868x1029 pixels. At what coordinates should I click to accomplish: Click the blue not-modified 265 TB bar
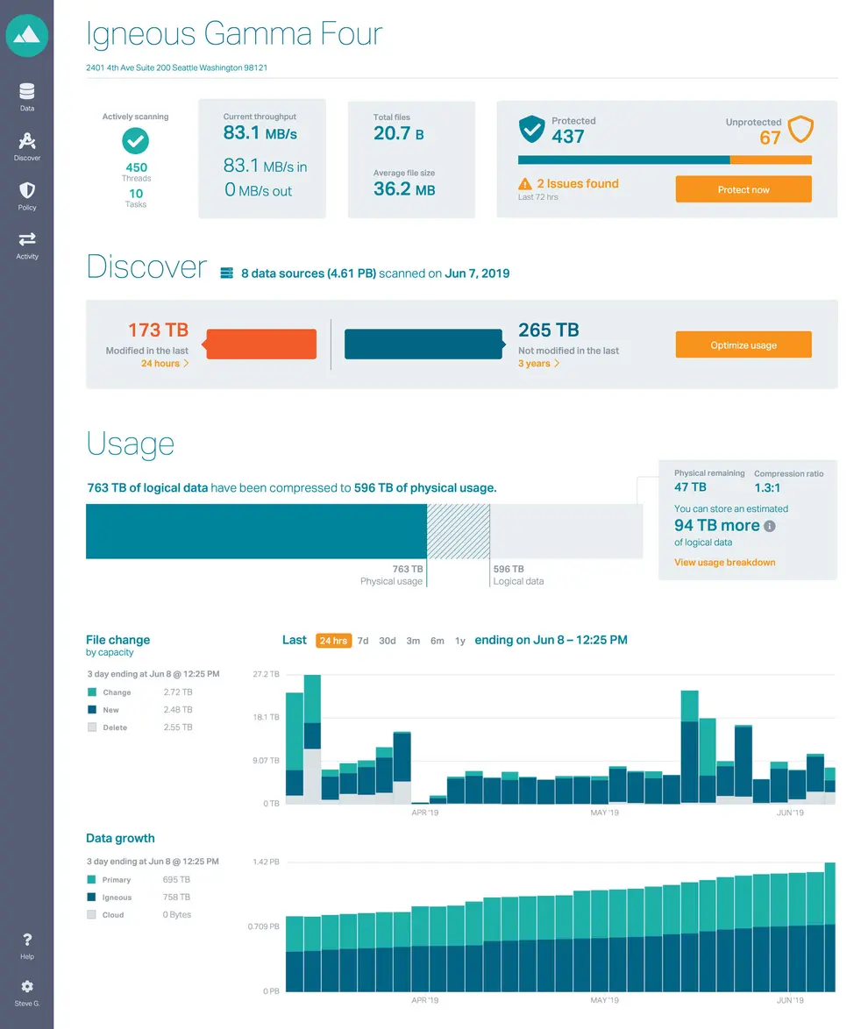click(424, 344)
